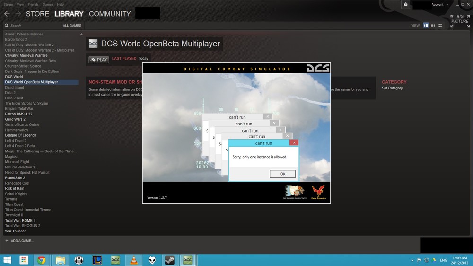The image size is (473, 266).
Task: Switch to list view icon
Action: [433, 26]
